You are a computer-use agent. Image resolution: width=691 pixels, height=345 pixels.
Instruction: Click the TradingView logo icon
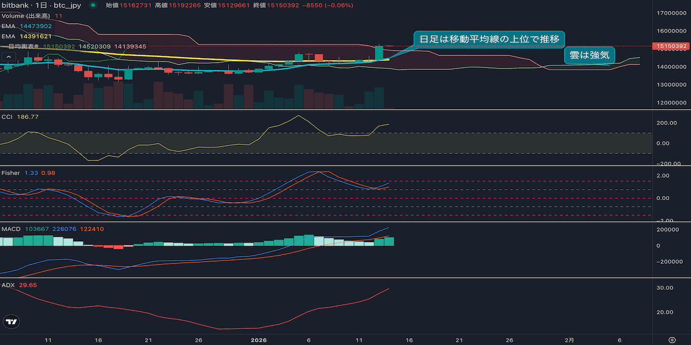(x=11, y=323)
